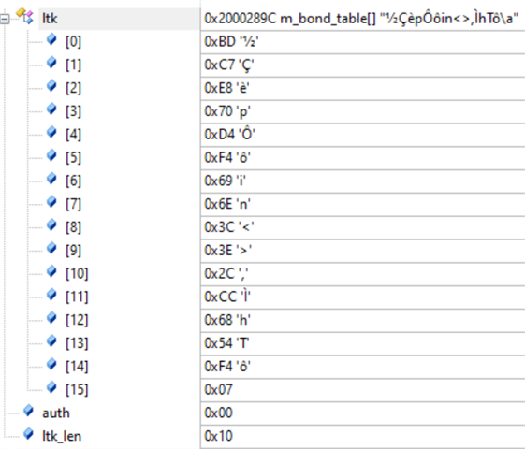Click the diamond icon next to [0]
This screenshot has width=525, height=449.
click(x=51, y=39)
